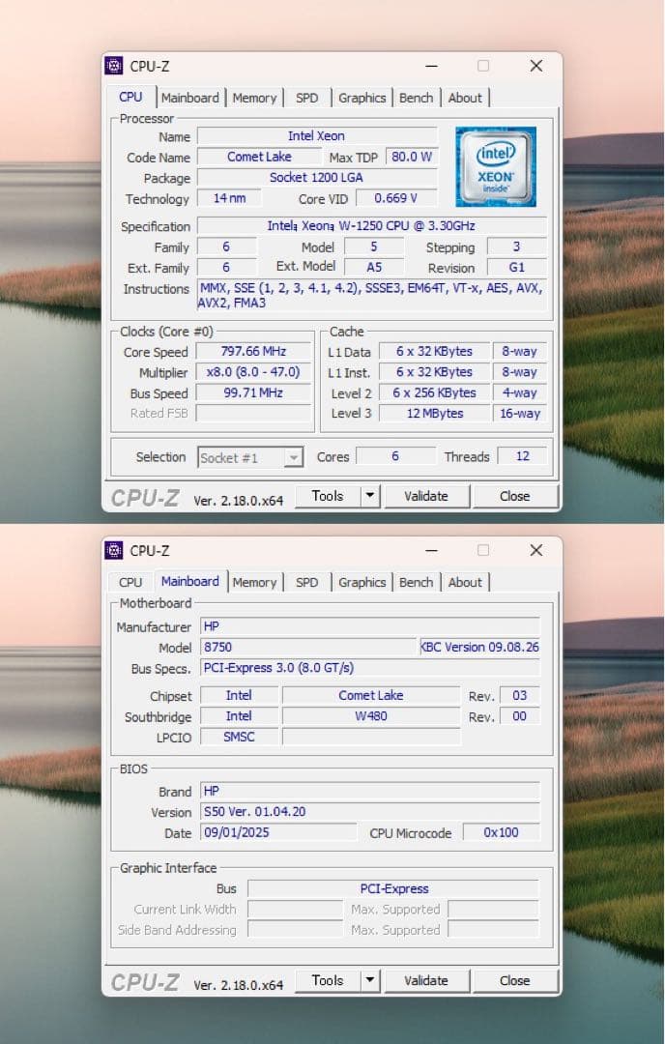
Task: Click 'Comet Lake' code name value in top window
Action: click(259, 158)
